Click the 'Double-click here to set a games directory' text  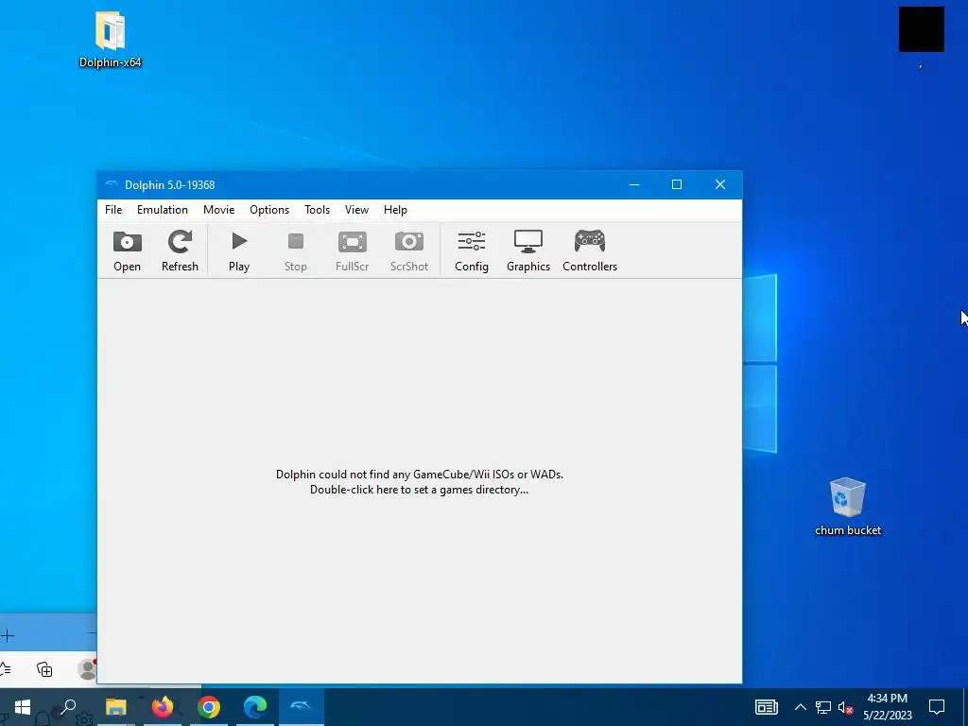click(x=419, y=490)
